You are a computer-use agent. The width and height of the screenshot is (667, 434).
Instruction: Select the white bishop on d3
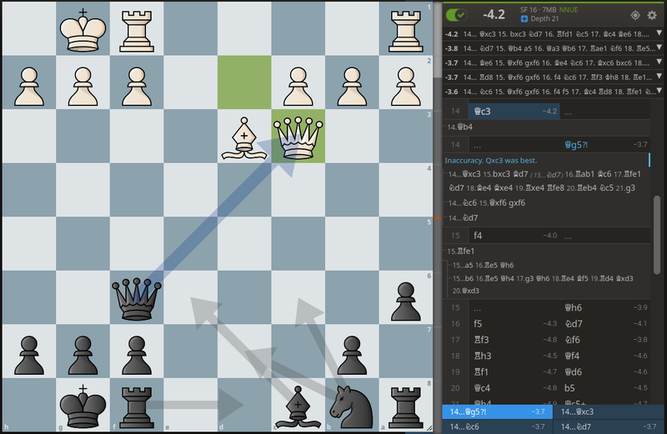(x=244, y=138)
